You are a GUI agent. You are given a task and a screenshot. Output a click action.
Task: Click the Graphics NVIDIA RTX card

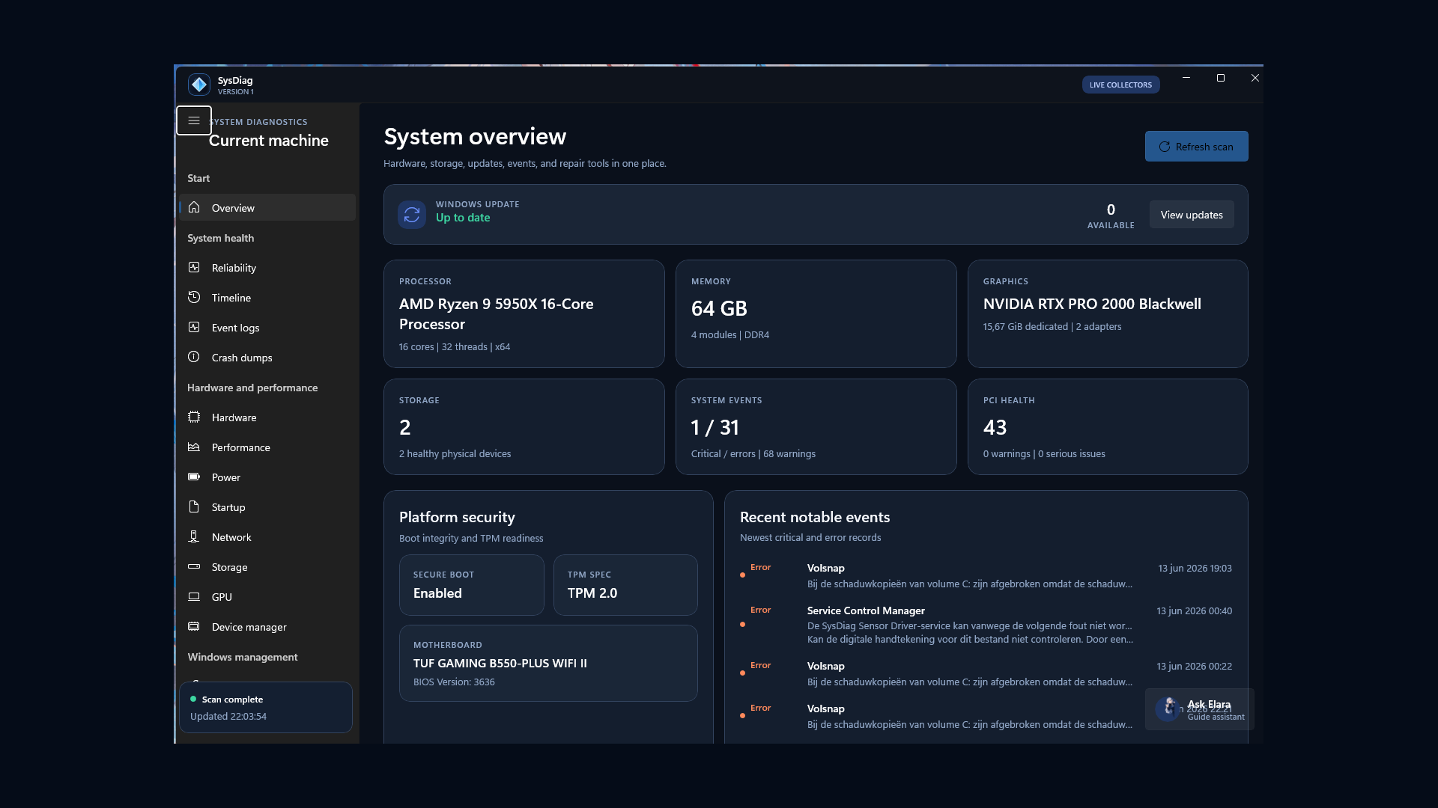pyautogui.click(x=1108, y=313)
